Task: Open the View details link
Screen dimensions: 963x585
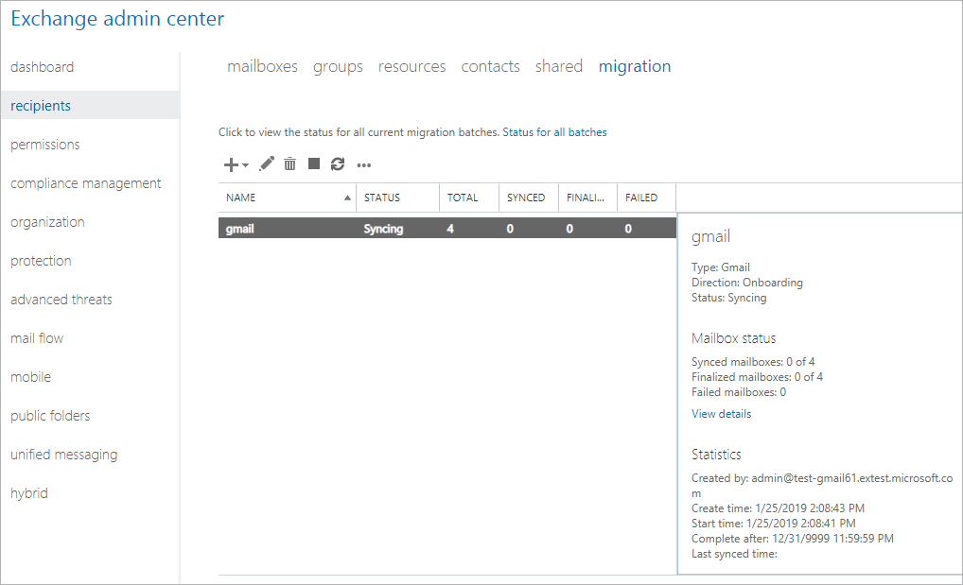Action: [x=721, y=414]
